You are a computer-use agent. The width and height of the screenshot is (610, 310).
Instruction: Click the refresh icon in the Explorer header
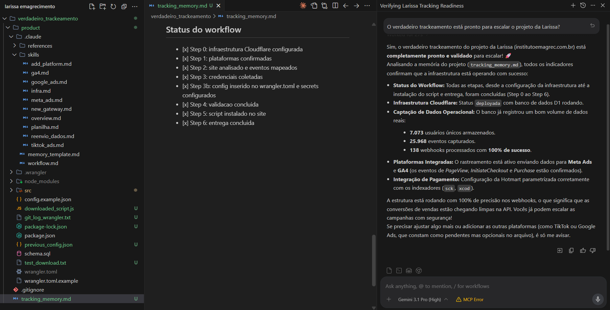coord(113,6)
